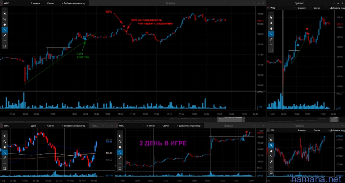The width and height of the screenshot is (345, 183).
Task: Click toolbar grip handle in 5-minute WBC chart
Action: tap(271, 13)
